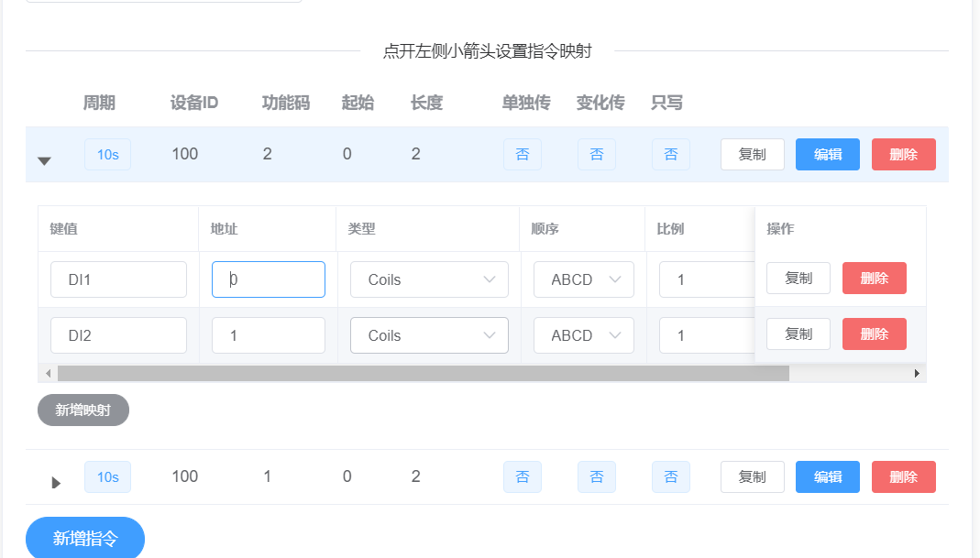This screenshot has height=558, width=980.
Task: Click the 类型 mapping column header
Action: [362, 229]
